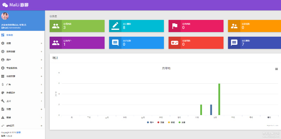Toggle the red series in chart legend
Viewport: 281px width, 139px height.
point(161,123)
